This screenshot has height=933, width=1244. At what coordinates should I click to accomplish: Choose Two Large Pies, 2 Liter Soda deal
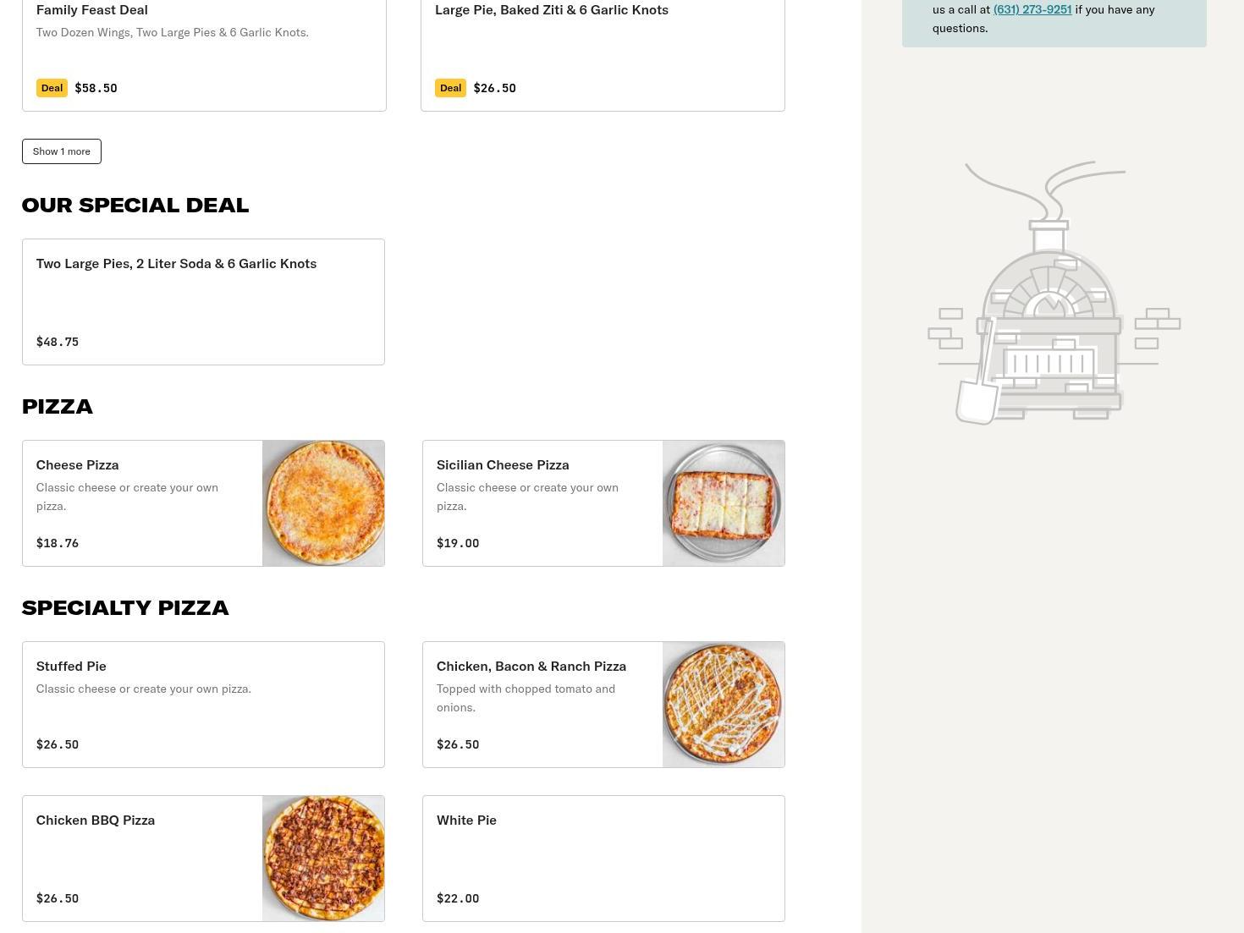click(x=176, y=263)
